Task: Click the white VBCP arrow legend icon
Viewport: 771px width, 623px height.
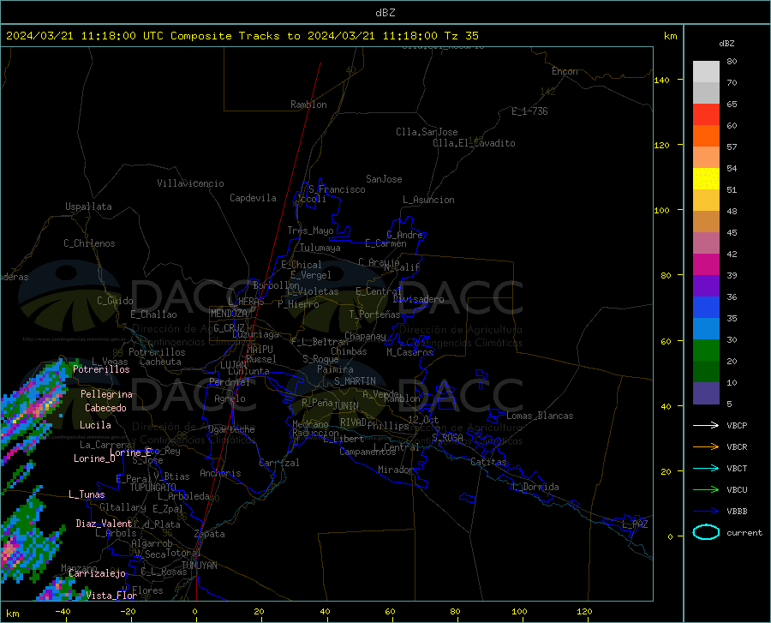Action: [x=706, y=425]
